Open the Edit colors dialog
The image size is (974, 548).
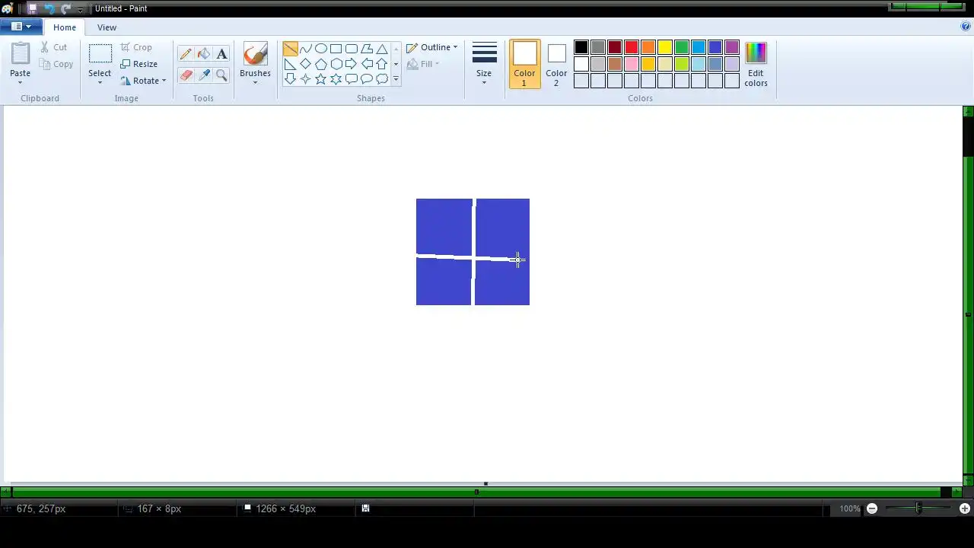(756, 64)
